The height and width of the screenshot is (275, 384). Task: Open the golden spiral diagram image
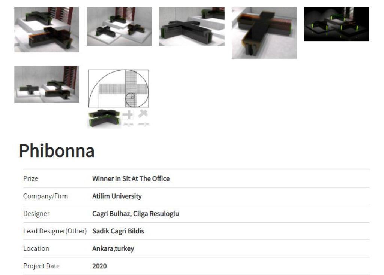[x=118, y=89]
